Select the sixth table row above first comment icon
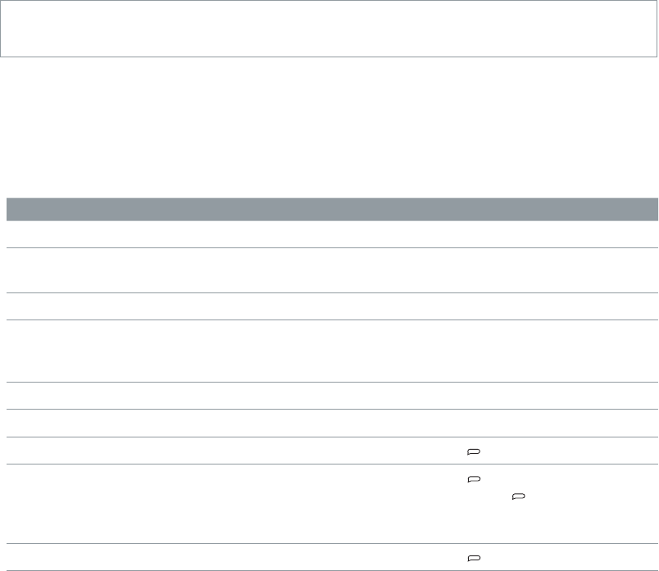659x571 pixels. (332, 423)
